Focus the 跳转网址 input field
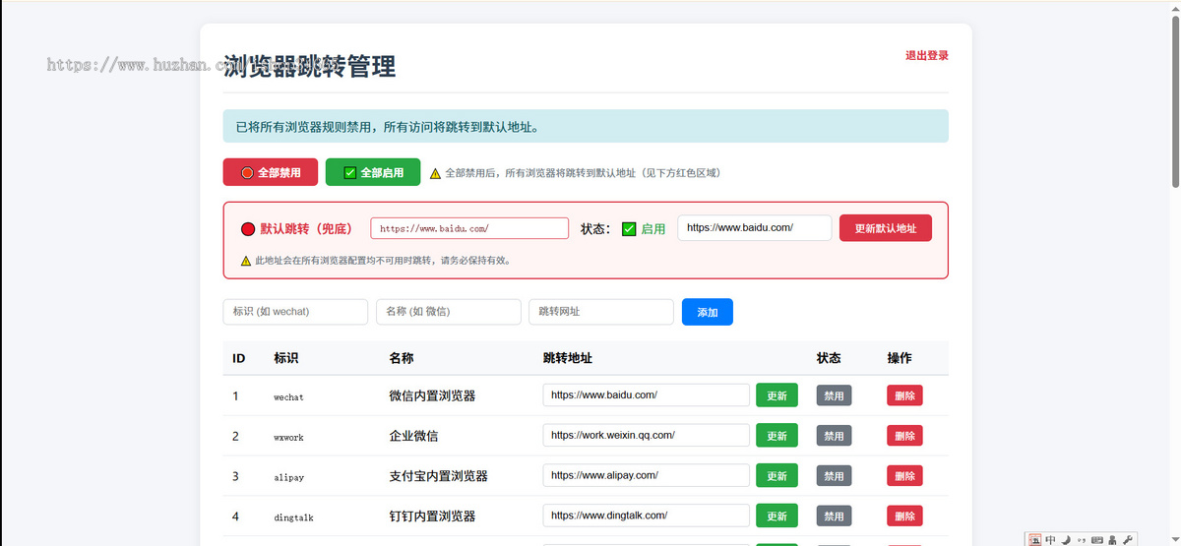 click(x=601, y=312)
